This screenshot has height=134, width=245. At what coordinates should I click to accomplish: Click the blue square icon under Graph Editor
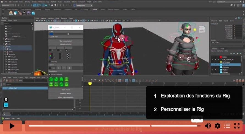click(6, 105)
